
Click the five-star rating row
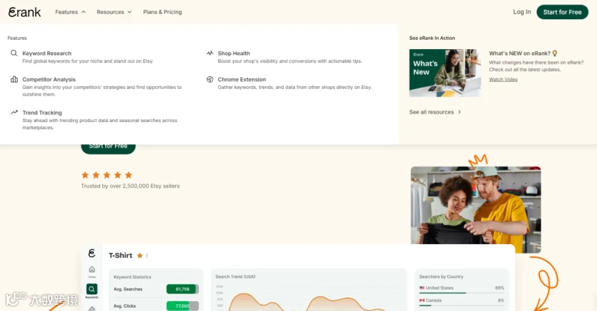107,175
